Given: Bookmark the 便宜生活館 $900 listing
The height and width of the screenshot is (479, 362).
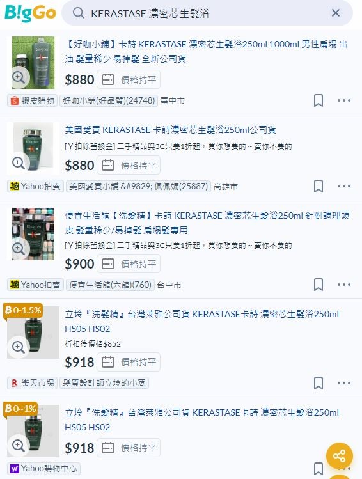Looking at the screenshot, I should pos(319,285).
